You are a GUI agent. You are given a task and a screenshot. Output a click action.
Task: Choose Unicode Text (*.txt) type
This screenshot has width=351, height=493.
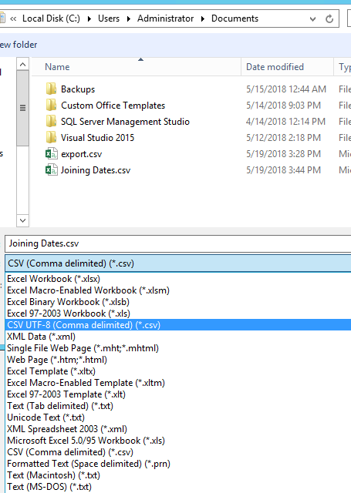click(x=178, y=418)
